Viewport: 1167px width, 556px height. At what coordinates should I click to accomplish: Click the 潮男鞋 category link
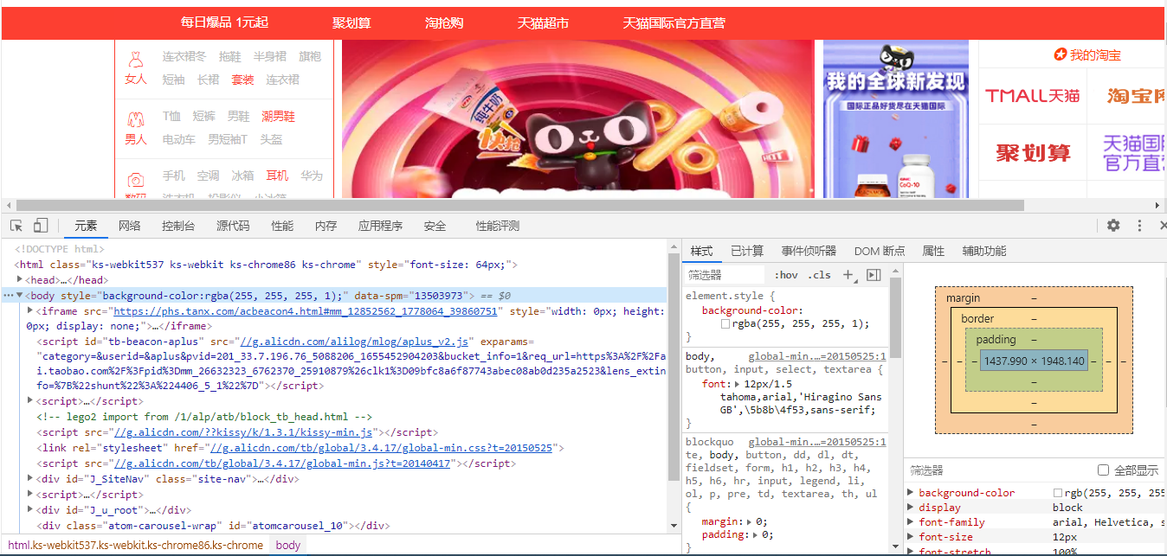click(279, 116)
